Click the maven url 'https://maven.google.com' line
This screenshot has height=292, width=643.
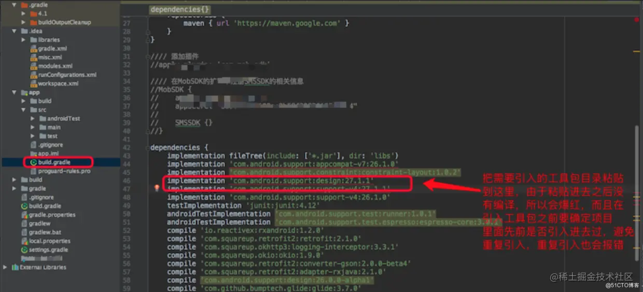coord(266,23)
